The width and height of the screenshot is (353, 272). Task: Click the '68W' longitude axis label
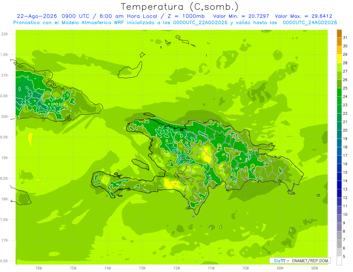[x=314, y=268]
